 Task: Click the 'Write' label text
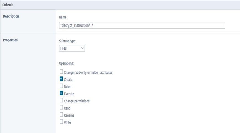(x=67, y=123)
